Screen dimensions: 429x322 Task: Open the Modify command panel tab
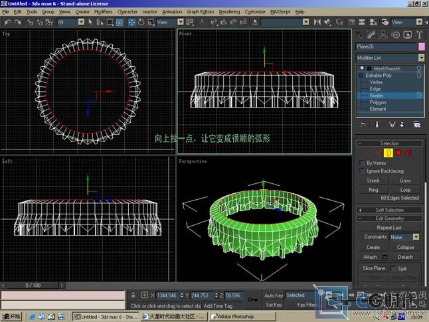(371, 35)
